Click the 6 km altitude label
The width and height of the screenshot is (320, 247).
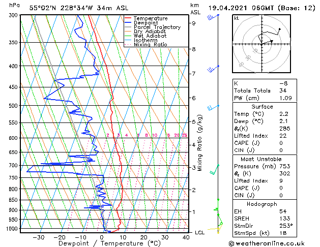pos(193,98)
